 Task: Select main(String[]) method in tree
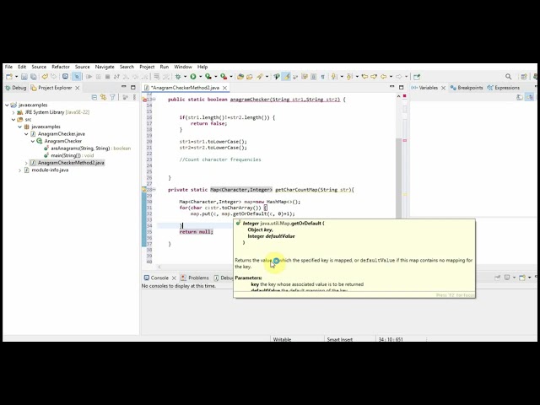click(69, 155)
